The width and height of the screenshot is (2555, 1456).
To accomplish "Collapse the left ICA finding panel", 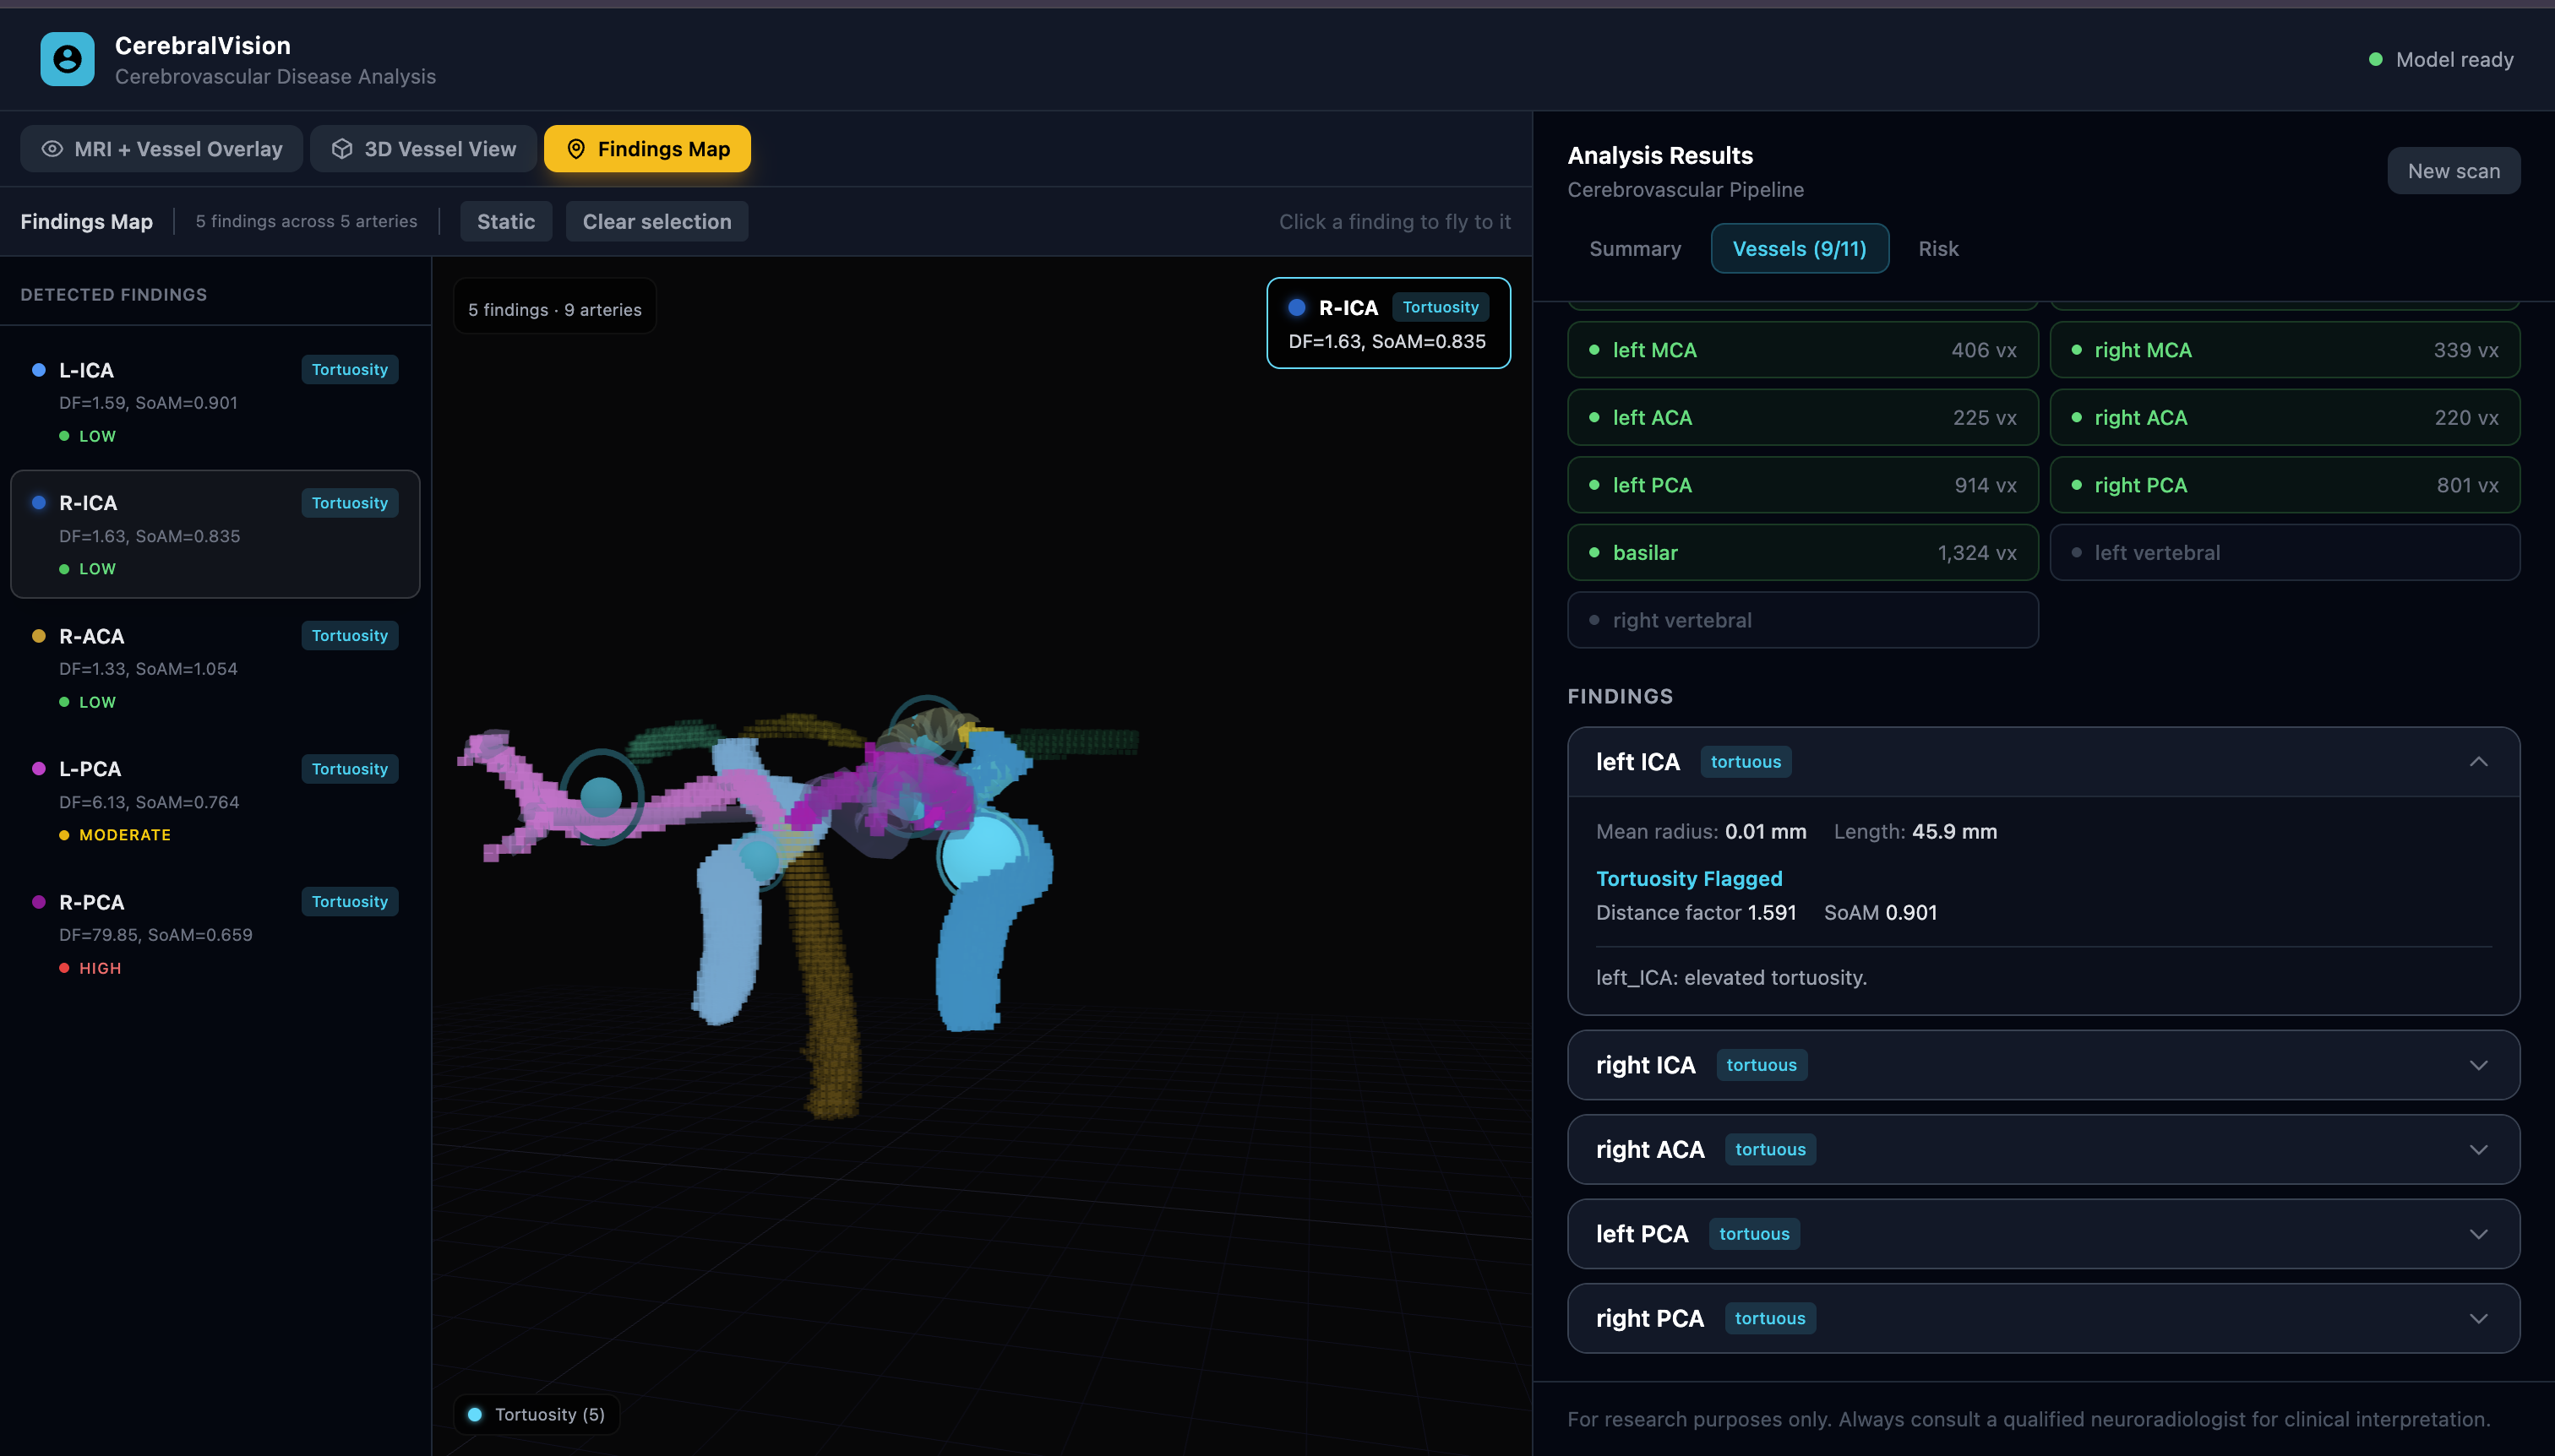I will tap(2478, 762).
